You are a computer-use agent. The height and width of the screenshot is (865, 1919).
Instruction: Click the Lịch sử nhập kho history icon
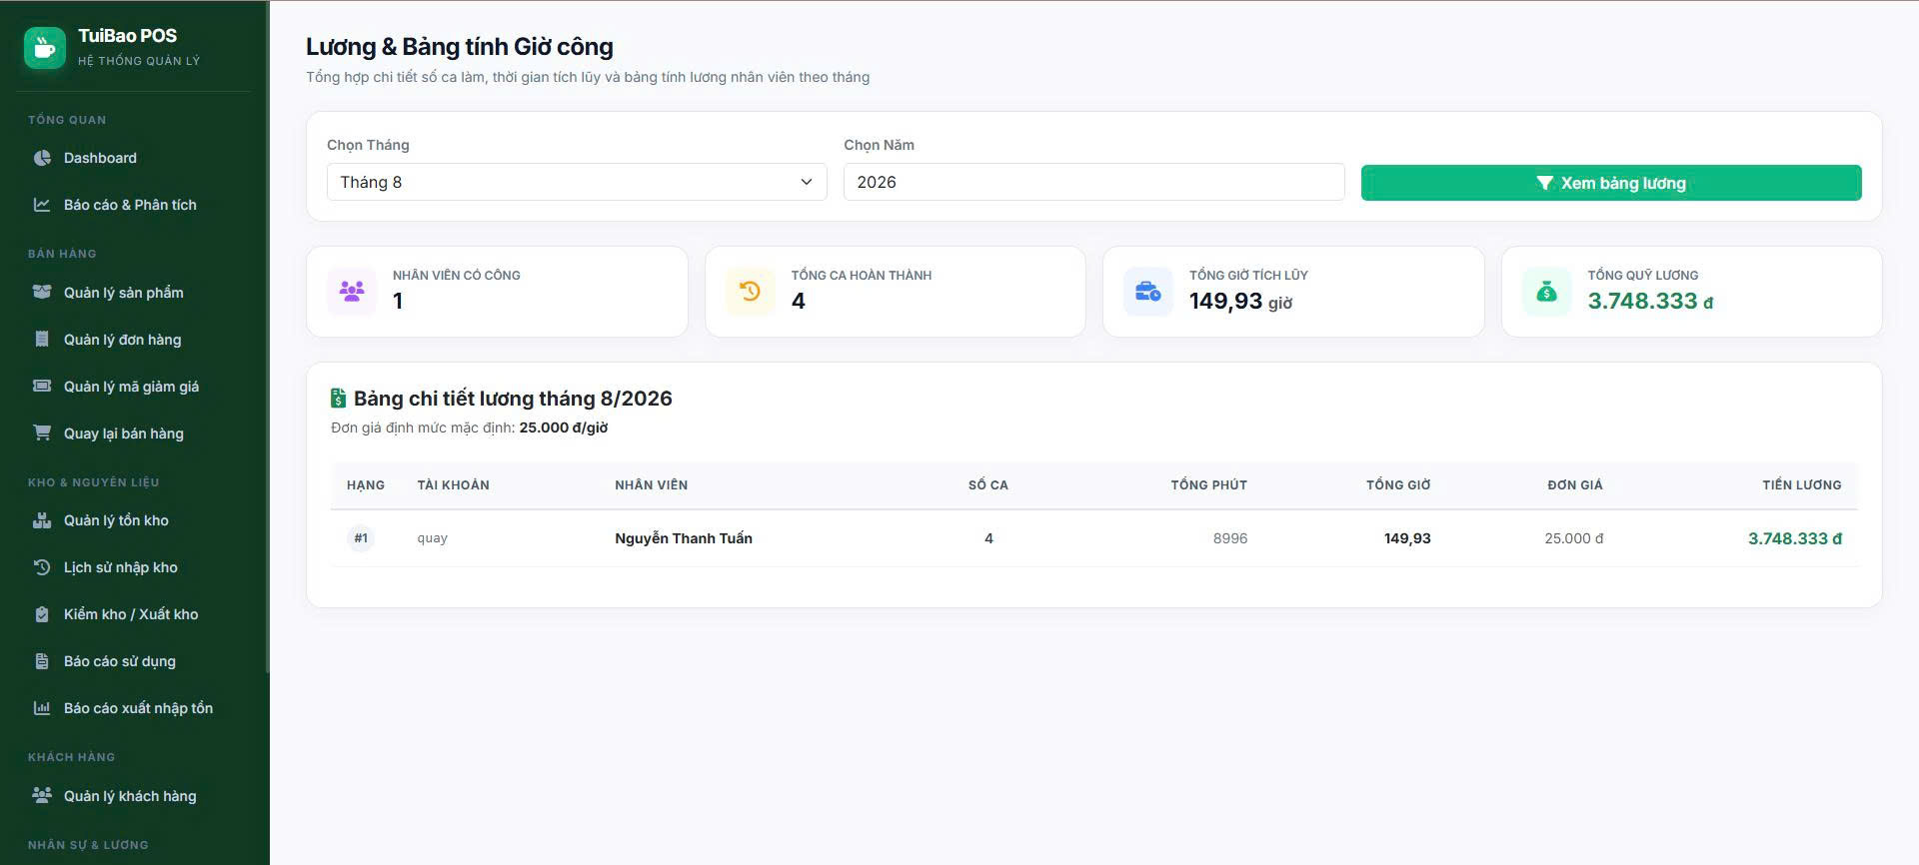[42, 567]
